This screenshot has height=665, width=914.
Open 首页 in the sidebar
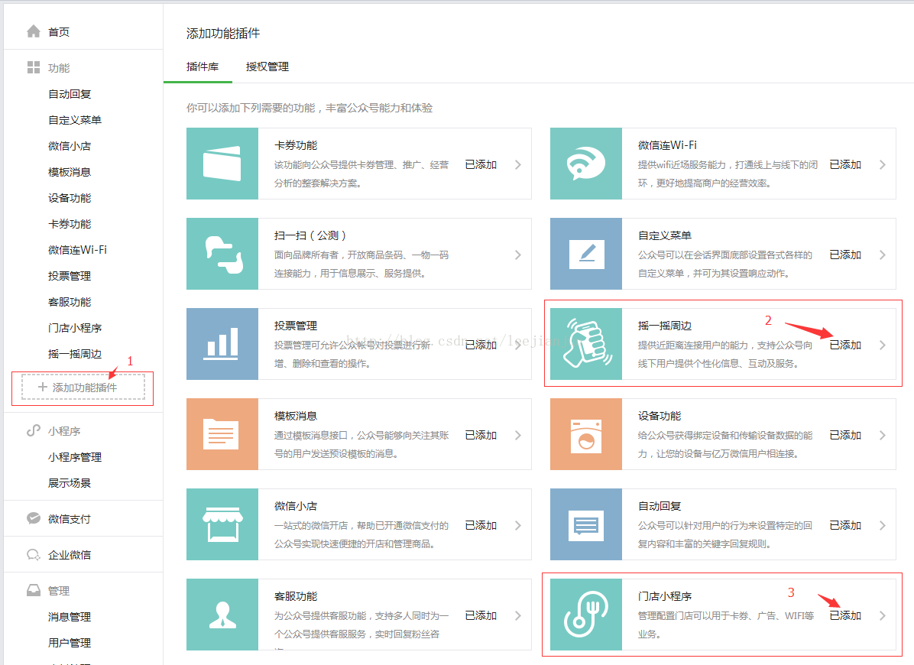point(59,32)
